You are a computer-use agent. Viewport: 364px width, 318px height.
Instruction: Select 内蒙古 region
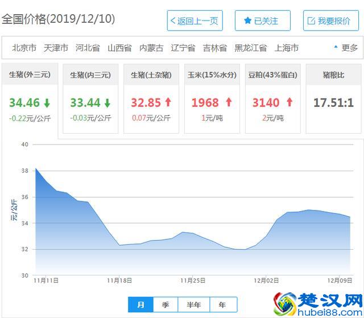[151, 48]
